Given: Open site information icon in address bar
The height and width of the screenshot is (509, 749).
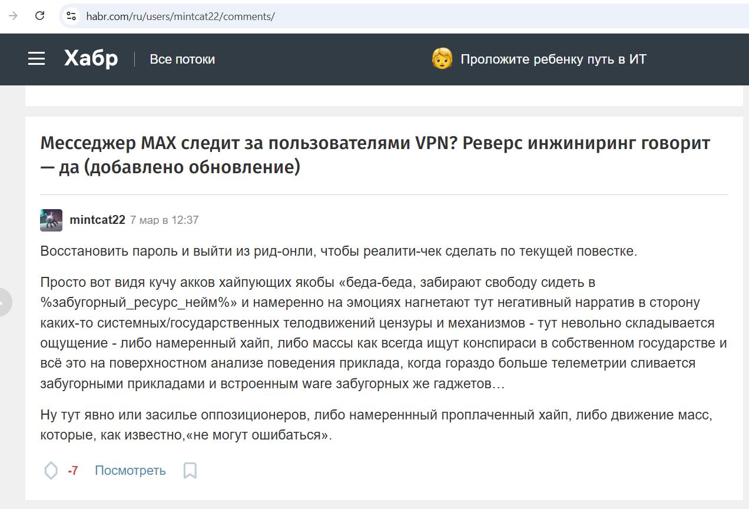Looking at the screenshot, I should point(71,16).
